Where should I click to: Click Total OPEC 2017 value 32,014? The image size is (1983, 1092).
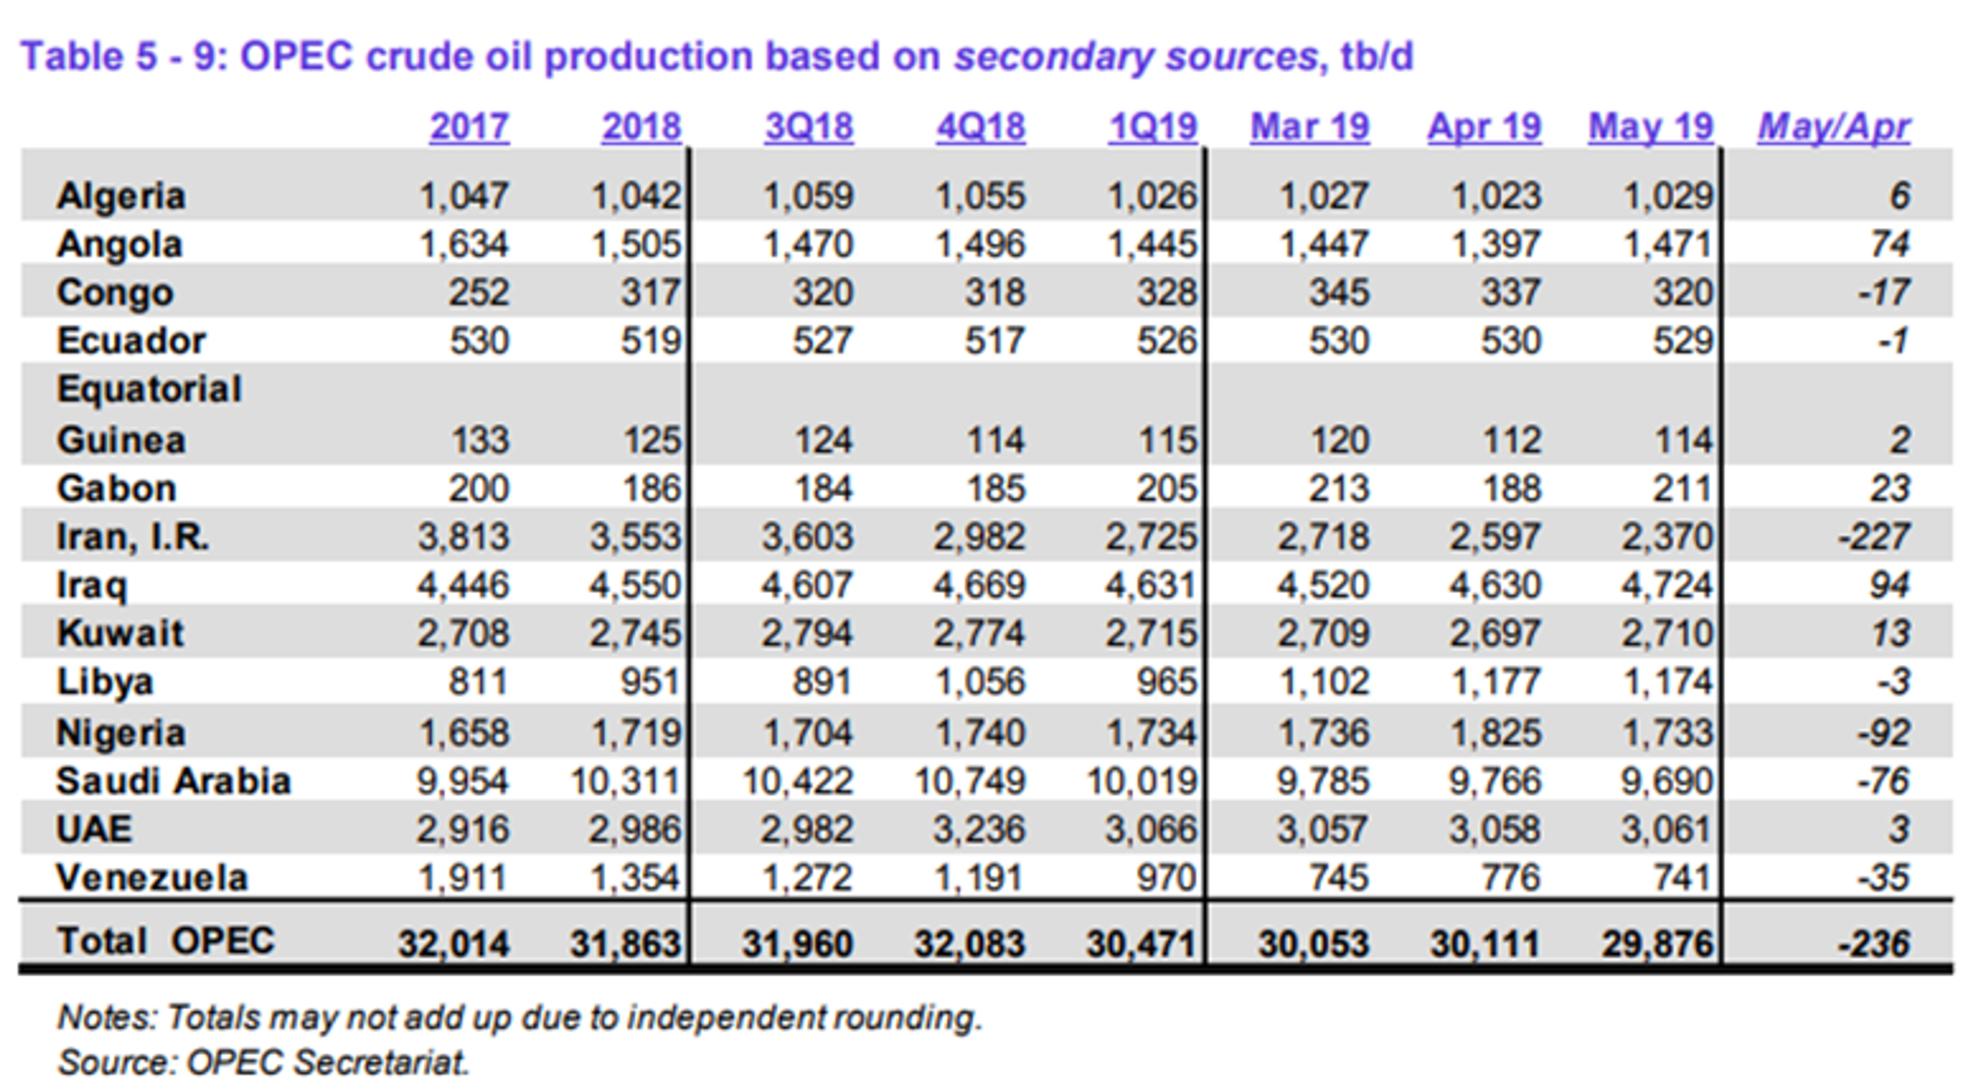click(454, 944)
